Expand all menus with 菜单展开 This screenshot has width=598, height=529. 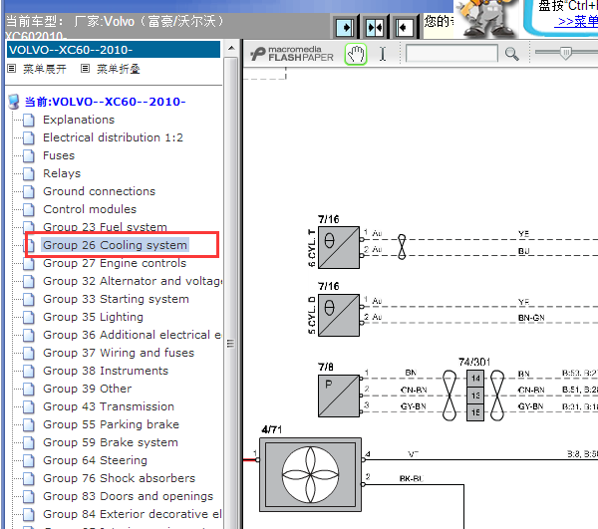coord(45,69)
